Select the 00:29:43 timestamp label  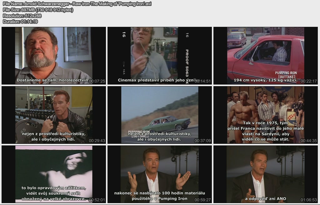97,141
